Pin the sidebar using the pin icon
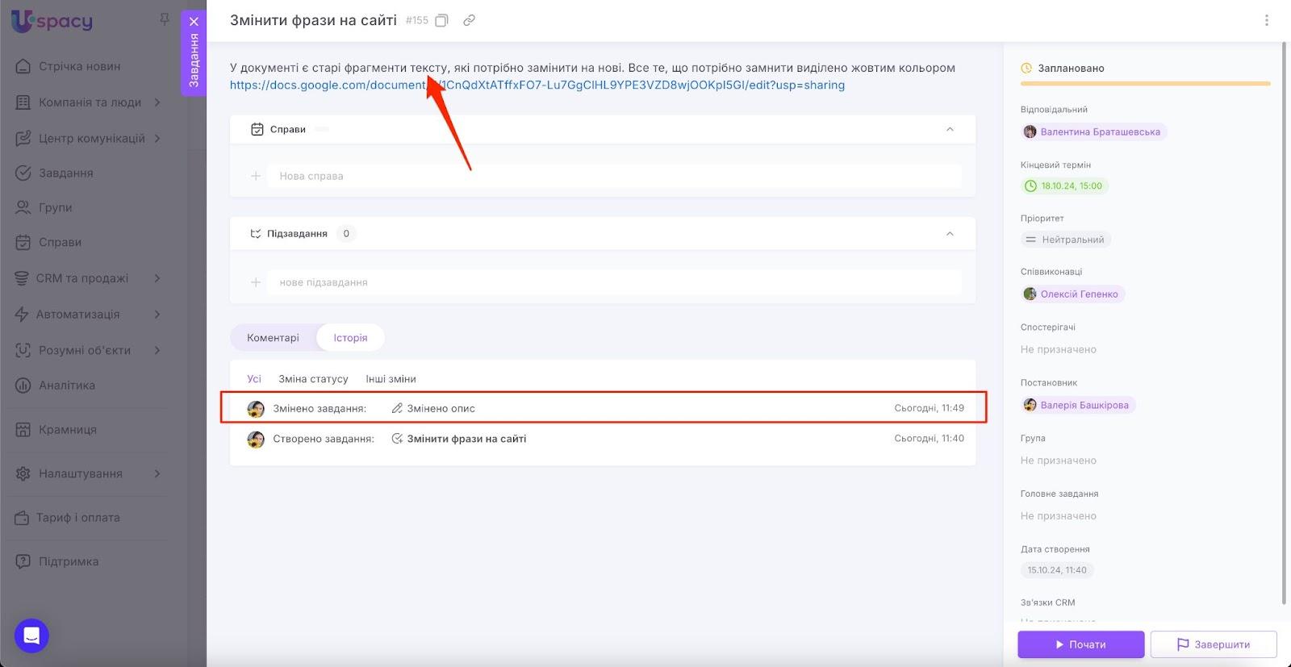The height and width of the screenshot is (667, 1291). pos(165,19)
